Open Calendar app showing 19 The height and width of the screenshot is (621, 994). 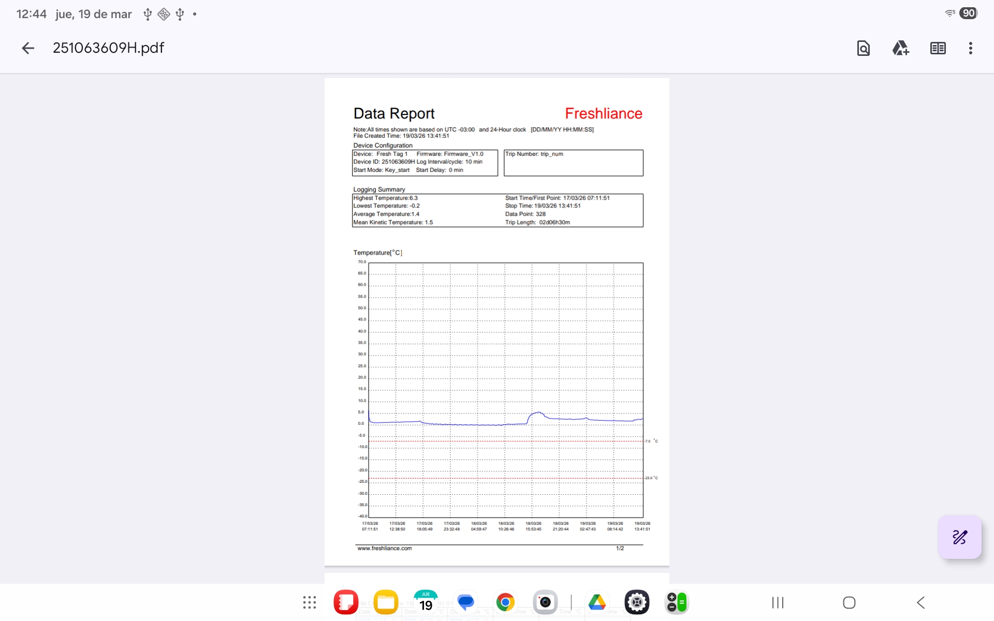(426, 602)
